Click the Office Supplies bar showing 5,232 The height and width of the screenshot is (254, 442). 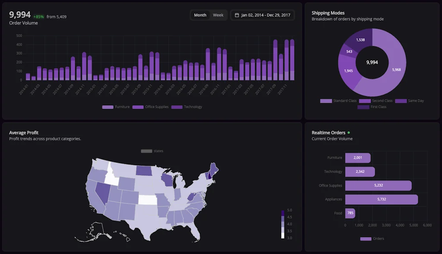point(378,185)
